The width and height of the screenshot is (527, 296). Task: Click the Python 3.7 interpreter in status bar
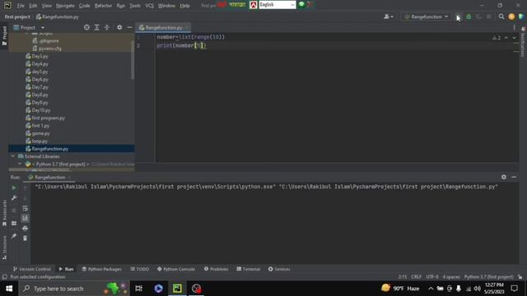pos(488,277)
